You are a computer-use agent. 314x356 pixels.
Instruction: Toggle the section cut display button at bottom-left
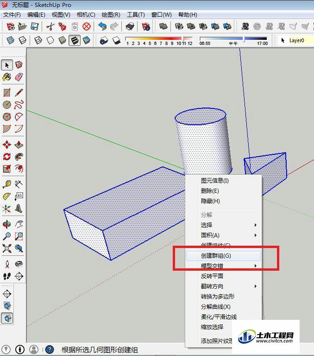(x=7, y=318)
